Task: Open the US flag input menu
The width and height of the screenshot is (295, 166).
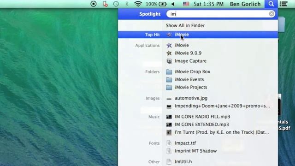Action: click(x=186, y=4)
